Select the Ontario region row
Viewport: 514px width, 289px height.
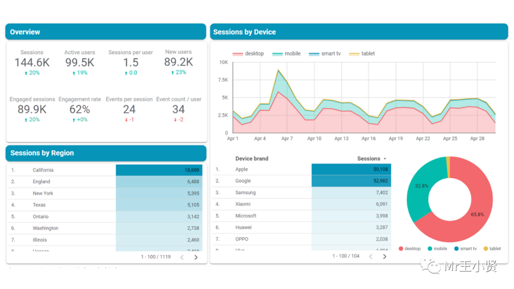[x=105, y=216]
